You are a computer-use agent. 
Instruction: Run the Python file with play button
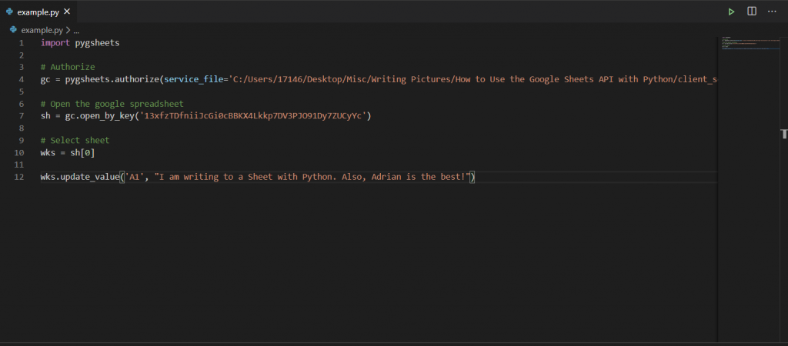click(731, 12)
